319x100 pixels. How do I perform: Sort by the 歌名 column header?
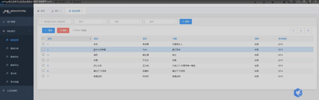pyautogui.click(x=96, y=39)
